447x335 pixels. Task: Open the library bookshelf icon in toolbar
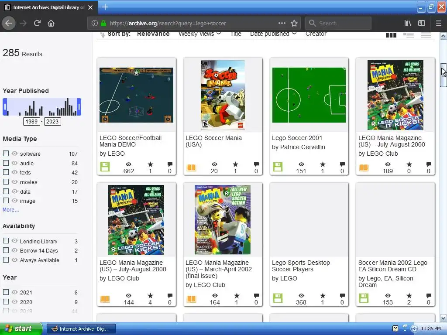[x=408, y=24]
